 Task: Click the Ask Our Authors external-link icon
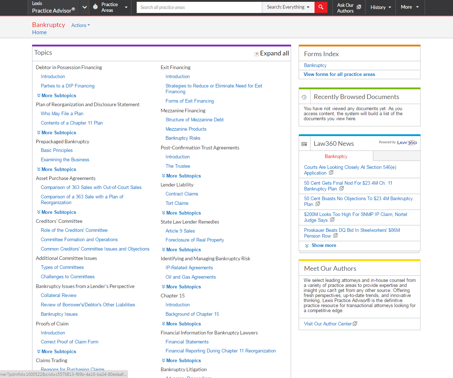[359, 7]
